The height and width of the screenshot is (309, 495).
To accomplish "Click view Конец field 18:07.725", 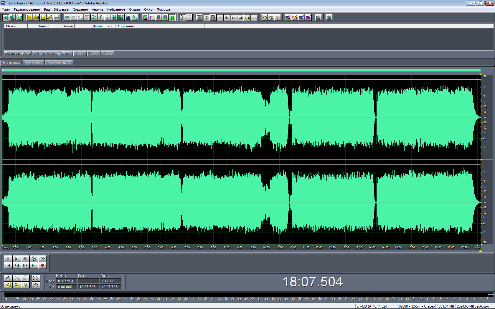I will [x=88, y=287].
